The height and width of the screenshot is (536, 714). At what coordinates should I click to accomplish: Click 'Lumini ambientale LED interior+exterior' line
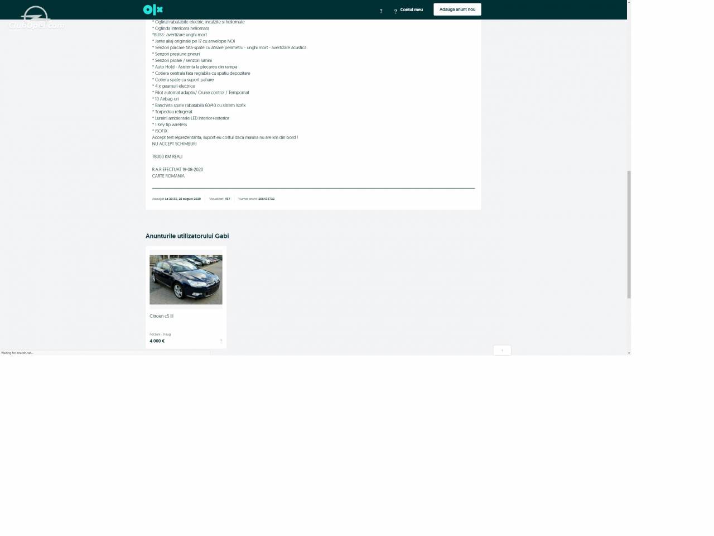coord(190,118)
